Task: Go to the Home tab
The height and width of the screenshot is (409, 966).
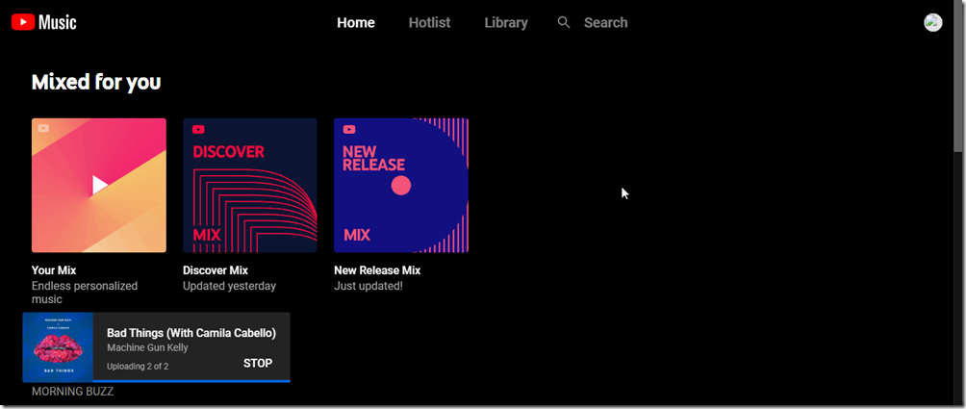Action: (x=356, y=23)
